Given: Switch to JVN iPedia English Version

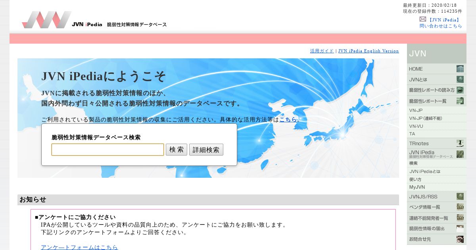Looking at the screenshot, I should coord(369,51).
